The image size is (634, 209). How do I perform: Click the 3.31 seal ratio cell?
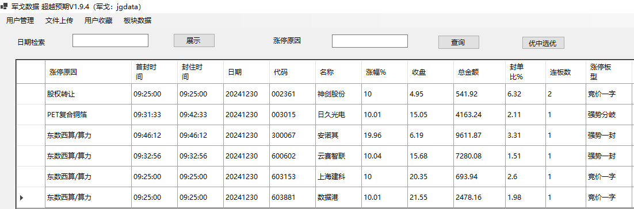pos(525,135)
